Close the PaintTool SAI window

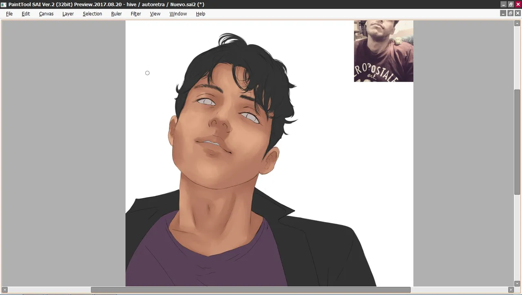[x=518, y=4]
